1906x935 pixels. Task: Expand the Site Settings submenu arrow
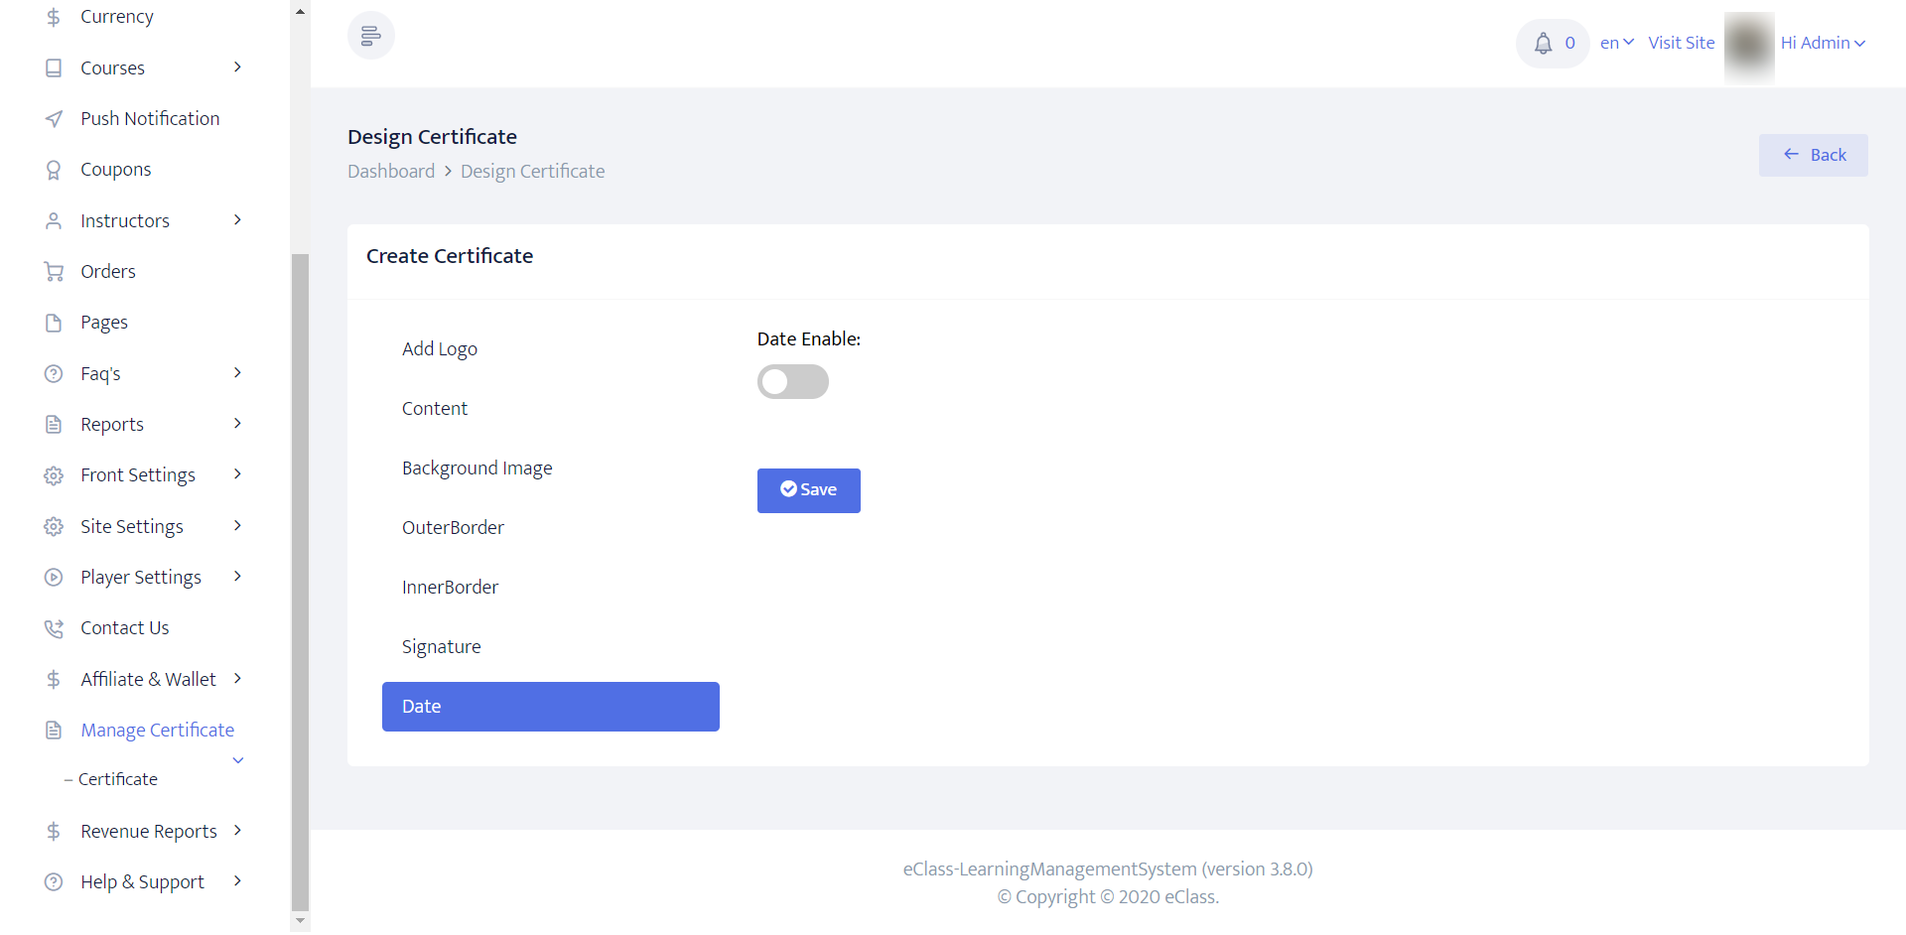237,526
